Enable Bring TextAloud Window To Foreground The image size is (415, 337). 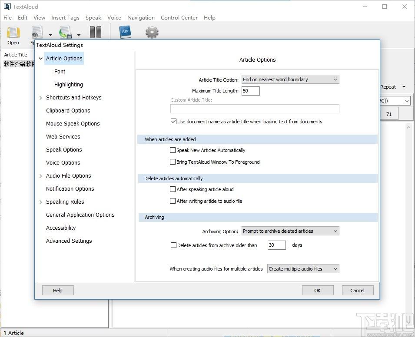(x=173, y=162)
